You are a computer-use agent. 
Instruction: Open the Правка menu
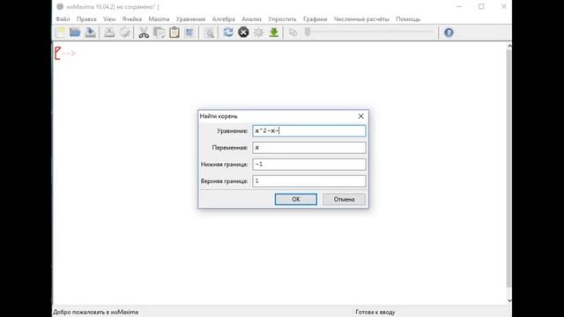coord(86,19)
